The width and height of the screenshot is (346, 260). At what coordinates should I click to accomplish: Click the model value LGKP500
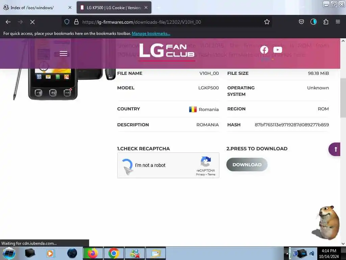(208, 88)
